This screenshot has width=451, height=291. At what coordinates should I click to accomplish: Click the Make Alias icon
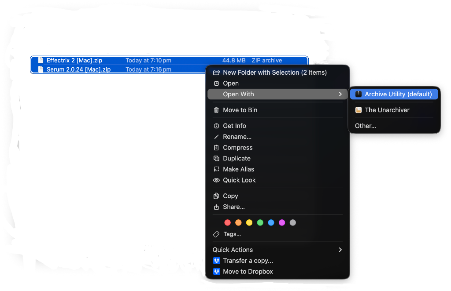(216, 169)
